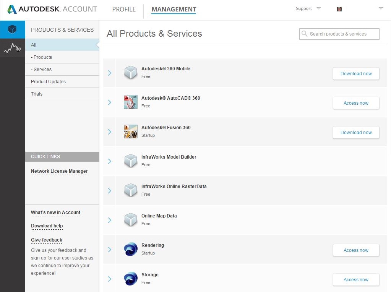This screenshot has width=391, height=292.
Task: Expand the Autodesk AutoCAD 360 row
Action: point(109,102)
